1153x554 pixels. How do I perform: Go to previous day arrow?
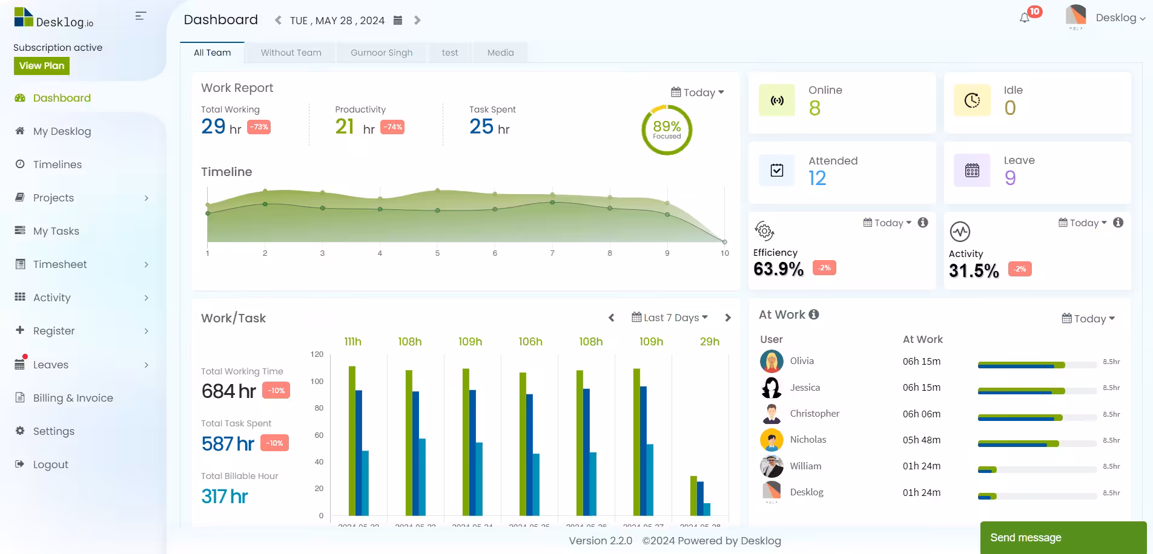[278, 21]
